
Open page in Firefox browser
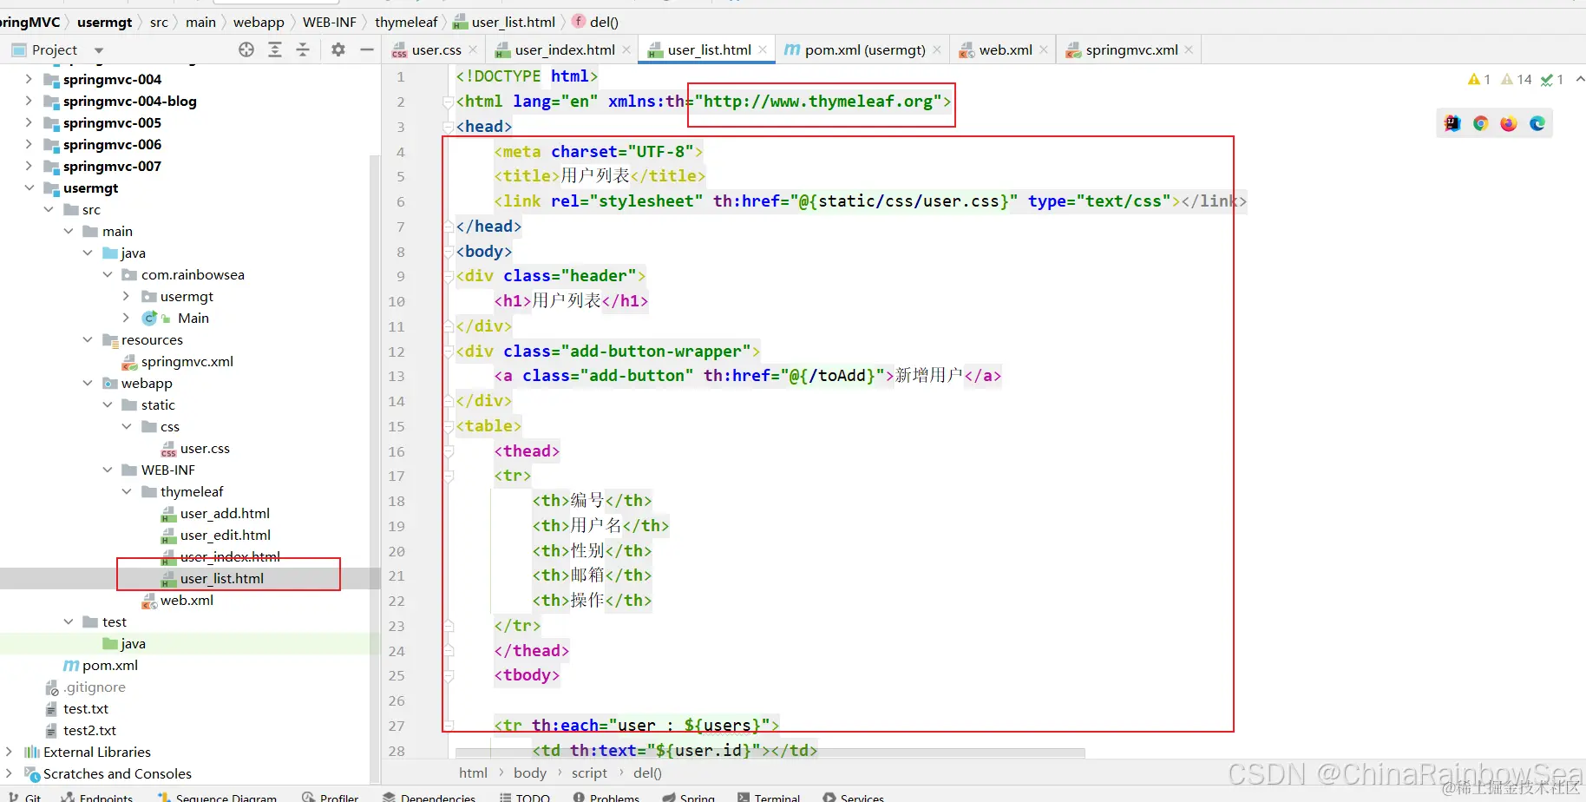point(1509,123)
